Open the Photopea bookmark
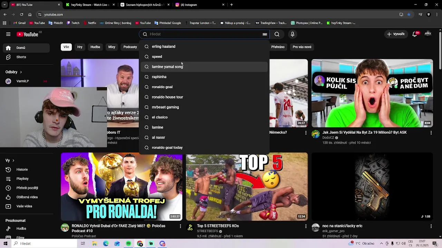442x248 pixels. pyautogui.click(x=307, y=23)
